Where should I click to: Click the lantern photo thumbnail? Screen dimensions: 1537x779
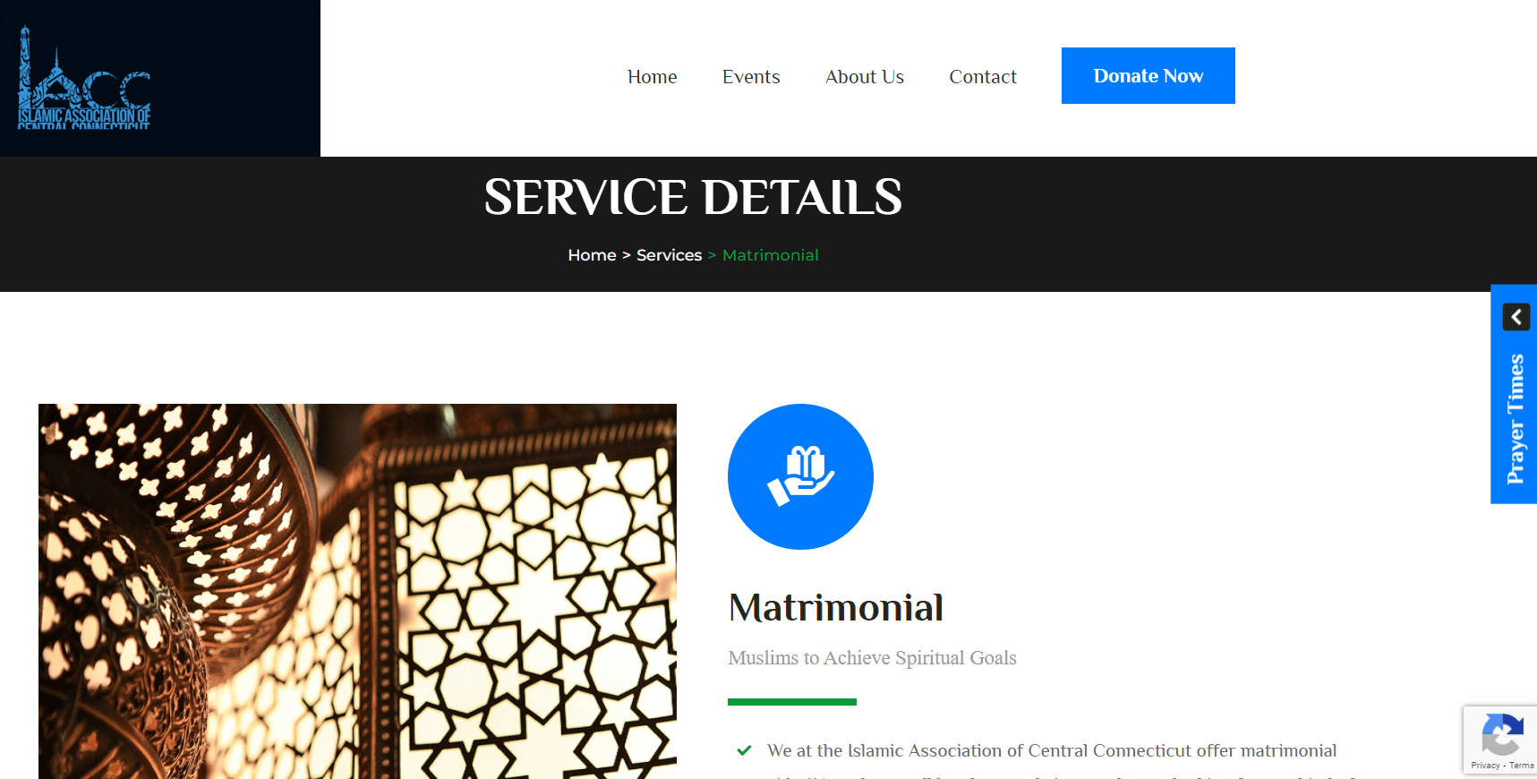coord(357,591)
